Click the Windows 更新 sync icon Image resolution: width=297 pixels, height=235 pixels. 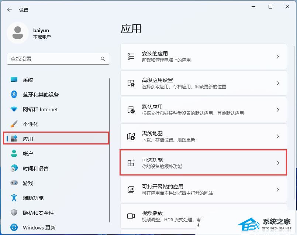tap(14, 227)
